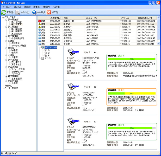Click the resource list icon in tree

[x=42, y=58]
